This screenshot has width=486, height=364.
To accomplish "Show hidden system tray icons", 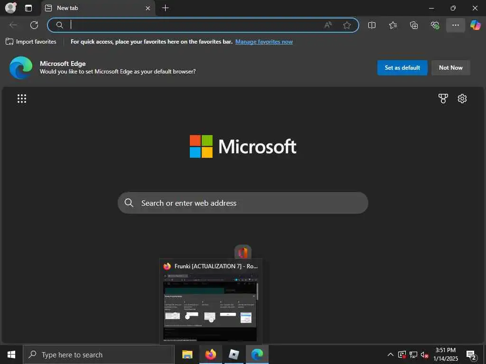I will tap(391, 355).
